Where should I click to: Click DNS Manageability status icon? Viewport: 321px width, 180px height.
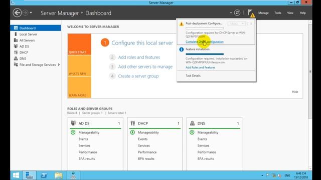click(192, 132)
